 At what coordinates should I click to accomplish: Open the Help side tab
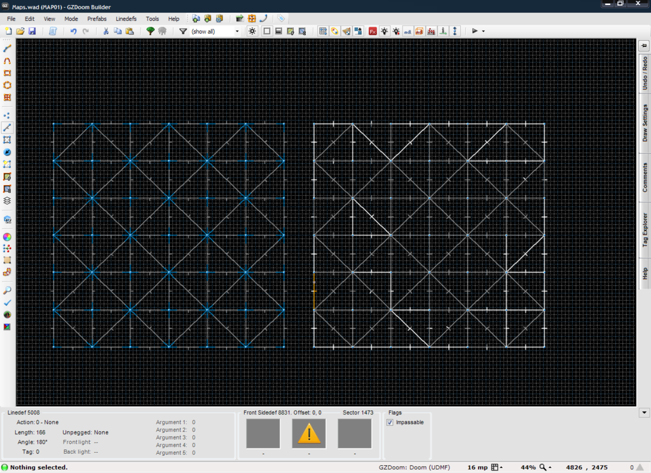click(x=645, y=273)
